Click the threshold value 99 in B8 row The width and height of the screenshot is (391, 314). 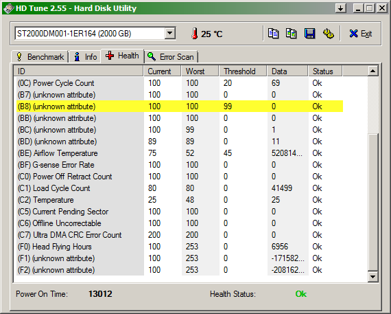point(228,106)
